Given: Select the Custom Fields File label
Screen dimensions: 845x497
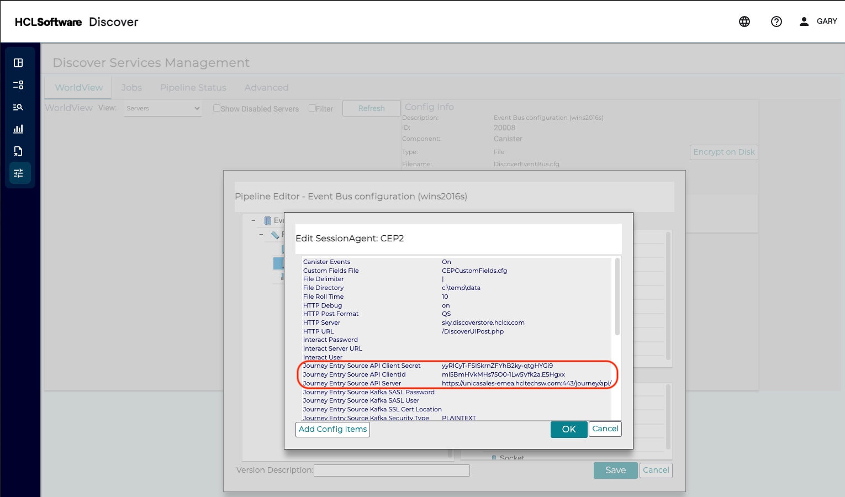Looking at the screenshot, I should tap(331, 271).
